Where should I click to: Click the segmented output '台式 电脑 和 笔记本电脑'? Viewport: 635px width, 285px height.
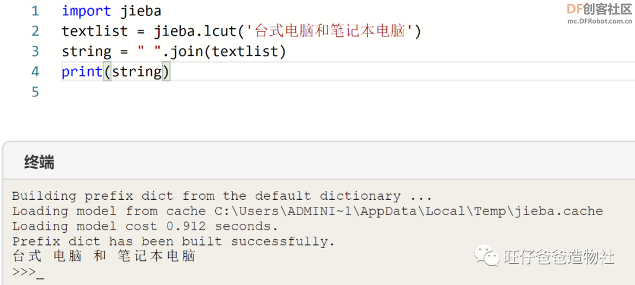103,256
